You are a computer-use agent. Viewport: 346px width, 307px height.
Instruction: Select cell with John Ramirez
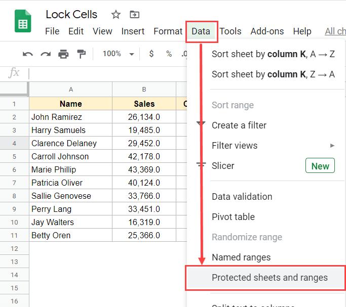point(70,117)
